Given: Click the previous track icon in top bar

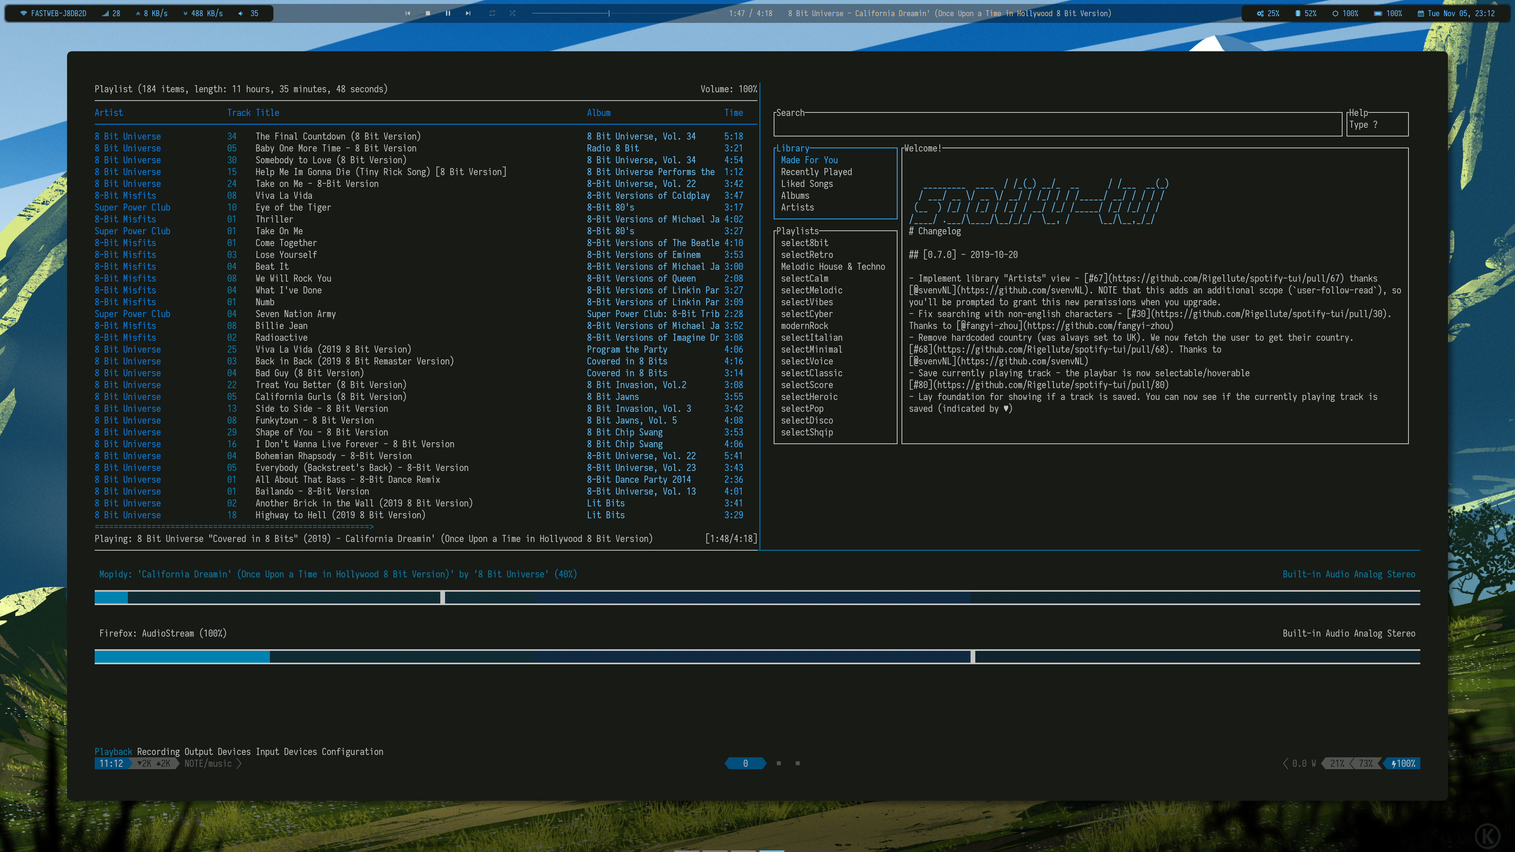Looking at the screenshot, I should [408, 13].
